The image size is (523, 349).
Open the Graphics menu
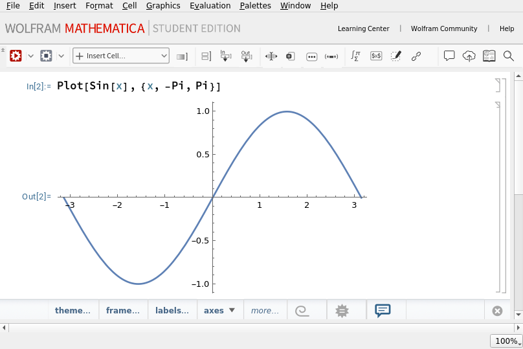coord(163,6)
